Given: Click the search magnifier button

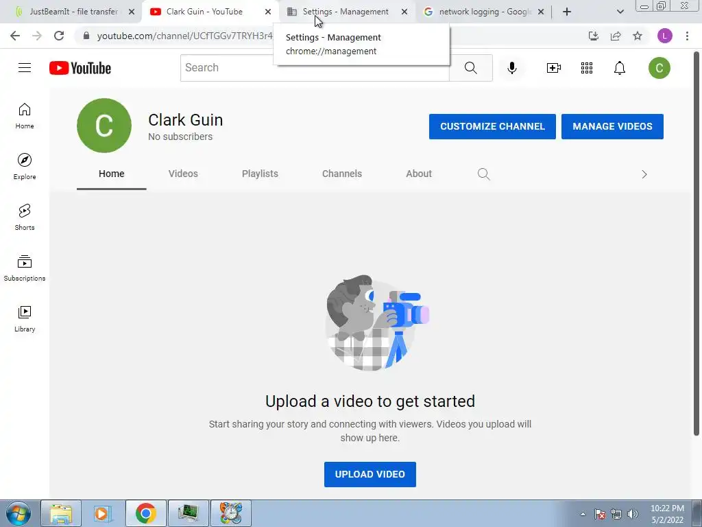Looking at the screenshot, I should [x=470, y=68].
